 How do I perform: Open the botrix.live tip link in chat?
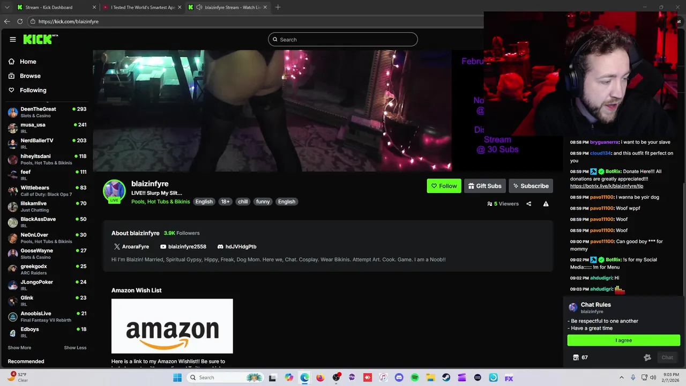[606, 186]
